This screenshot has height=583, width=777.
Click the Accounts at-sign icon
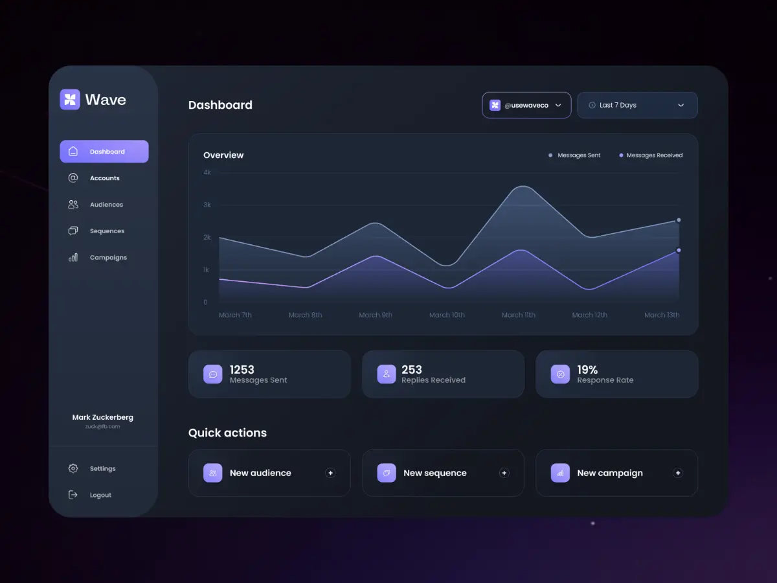point(73,178)
